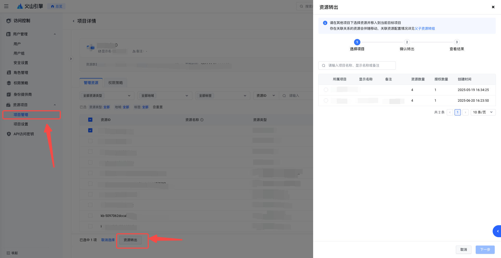Image resolution: width=501 pixels, height=258 pixels.
Task: Click the 资源项目 icon
Action: [x=8, y=105]
